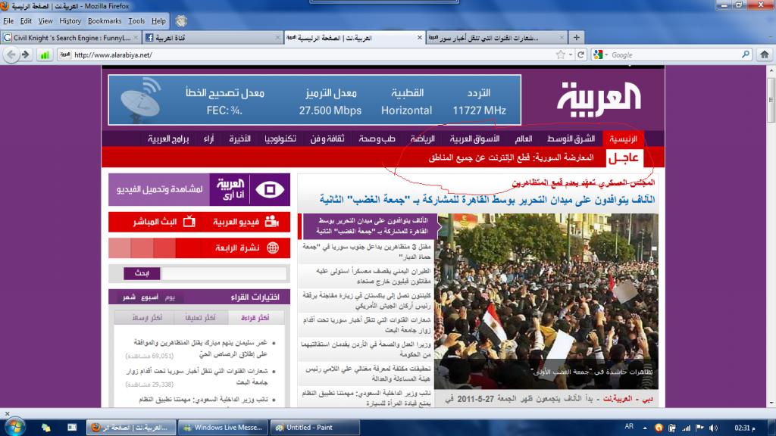
Task: Bookmark this page with the star icon
Action: [560, 54]
